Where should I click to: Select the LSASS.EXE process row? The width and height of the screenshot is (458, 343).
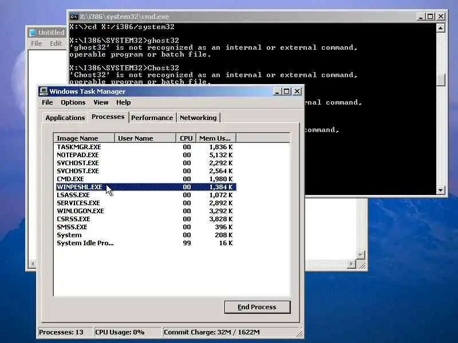pos(146,195)
